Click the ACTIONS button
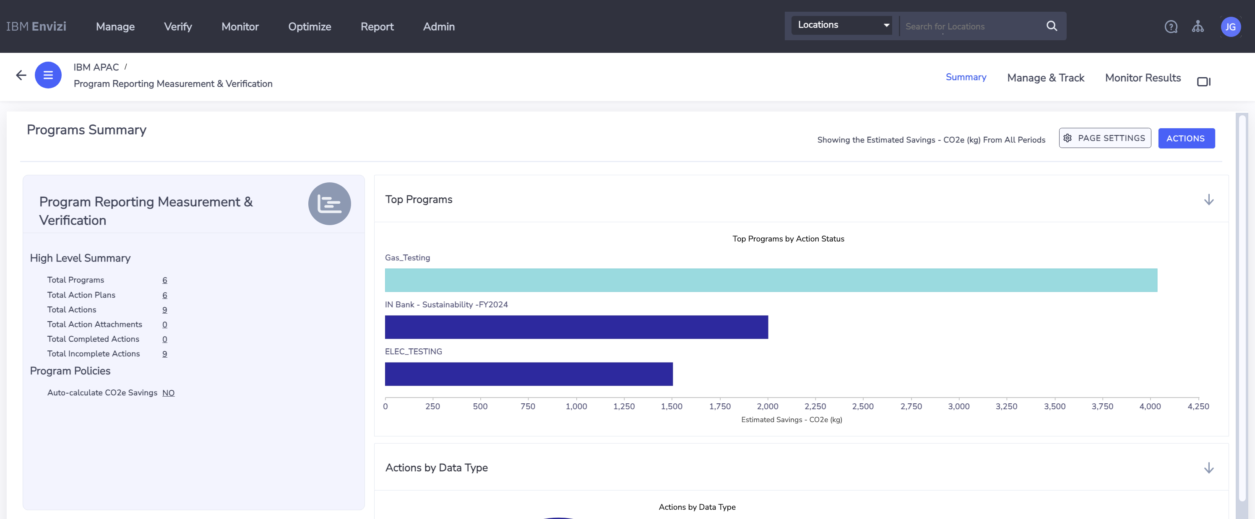The width and height of the screenshot is (1255, 519). coord(1186,139)
